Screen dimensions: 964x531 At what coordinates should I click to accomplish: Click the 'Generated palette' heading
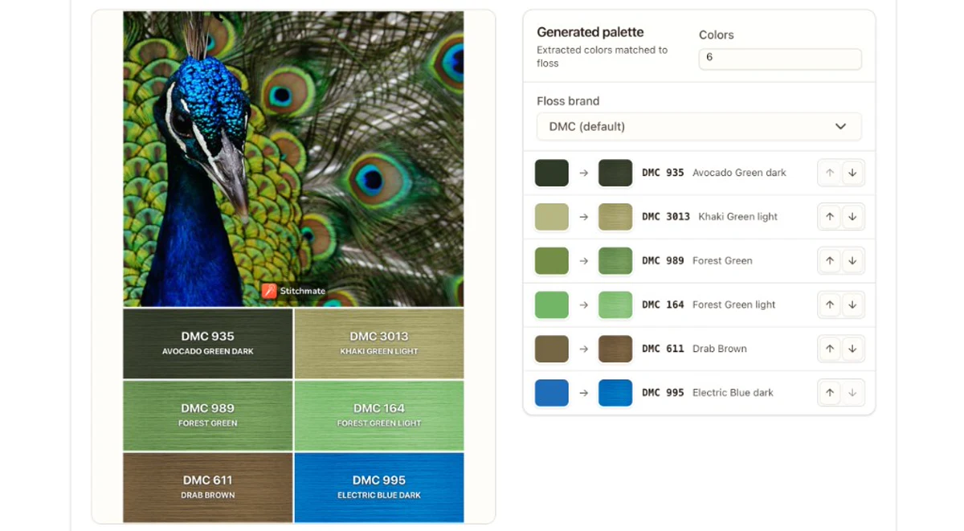[590, 32]
